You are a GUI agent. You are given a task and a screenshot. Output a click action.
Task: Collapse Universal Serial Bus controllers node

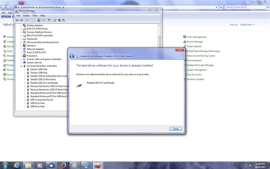point(21,66)
